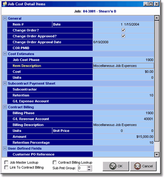Click the scrollbar down arrow
Image resolution: width=165 pixels, height=178 pixels.
click(157, 154)
